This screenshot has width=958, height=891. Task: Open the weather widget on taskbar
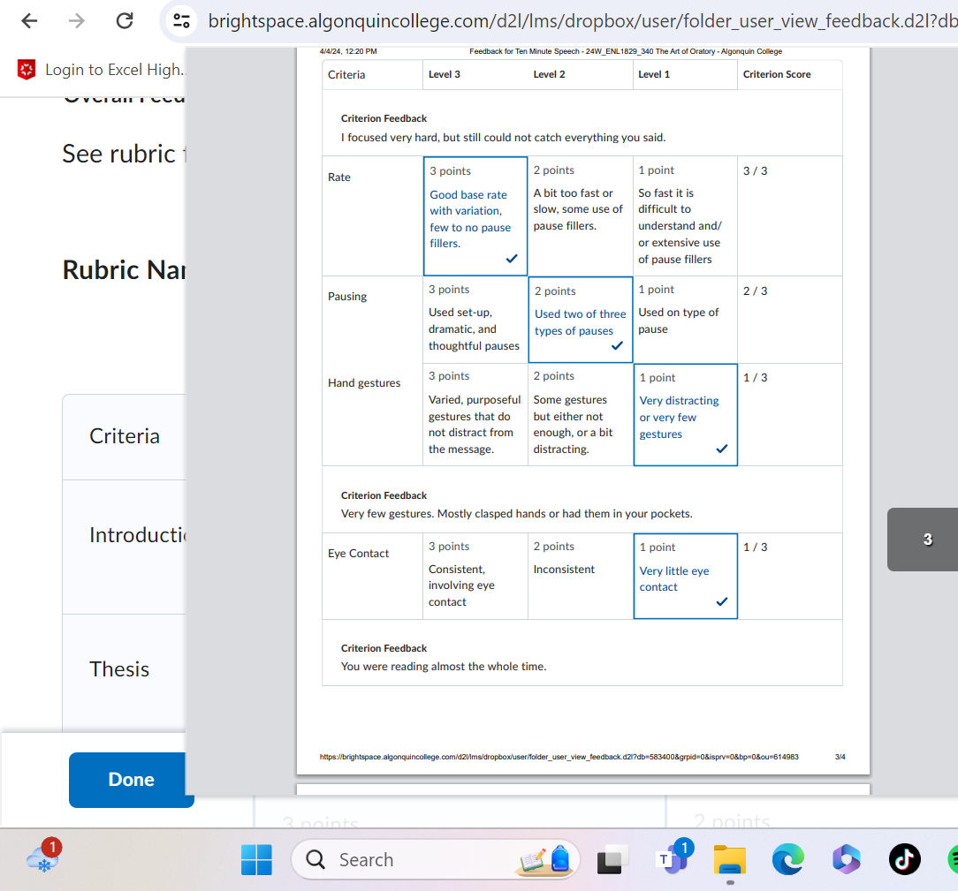click(x=44, y=858)
